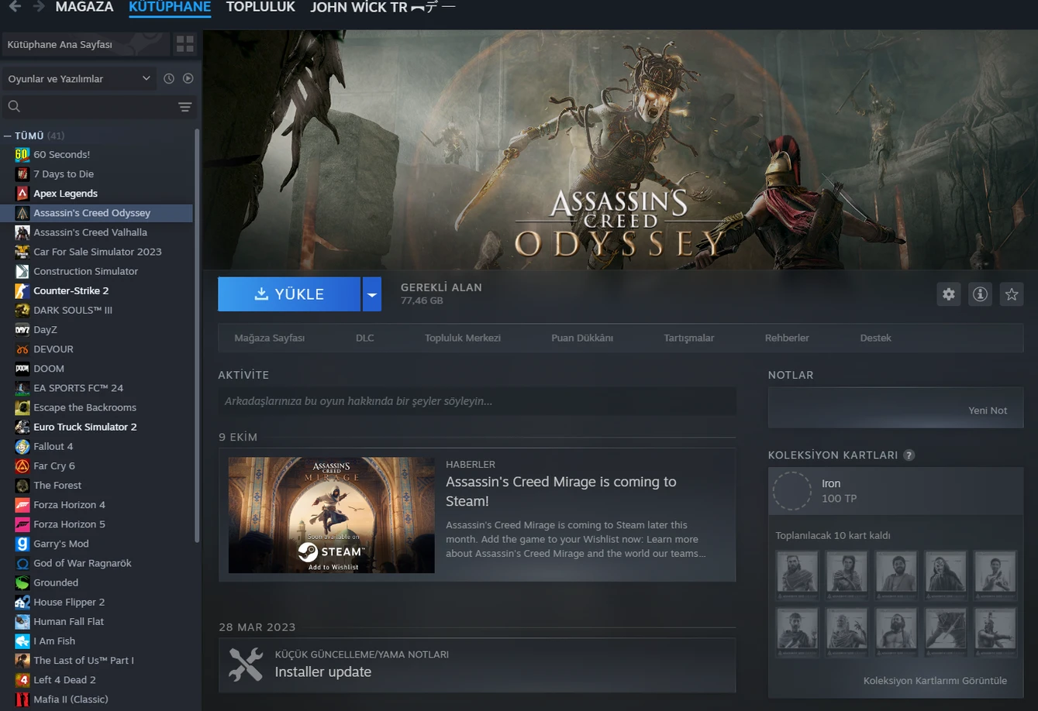Open the Topluluk Merkezi tab
Screen dimensions: 1038x711
pos(463,338)
